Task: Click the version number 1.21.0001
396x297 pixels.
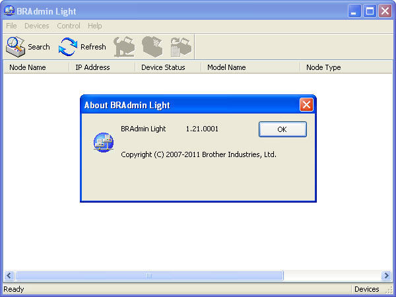Action: 202,129
